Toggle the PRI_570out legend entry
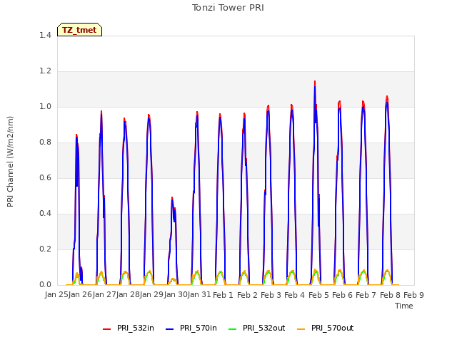The height and width of the screenshot is (342, 457). [x=326, y=328]
